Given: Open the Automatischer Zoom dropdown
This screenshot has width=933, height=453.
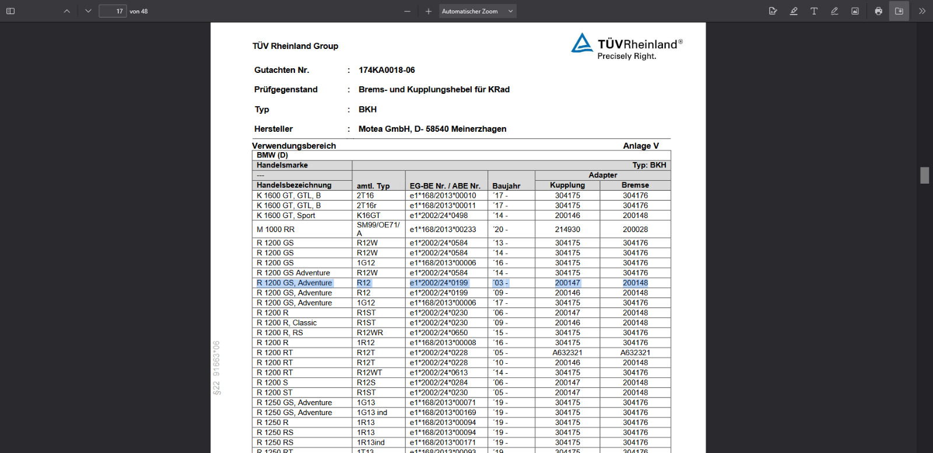Looking at the screenshot, I should [x=477, y=11].
